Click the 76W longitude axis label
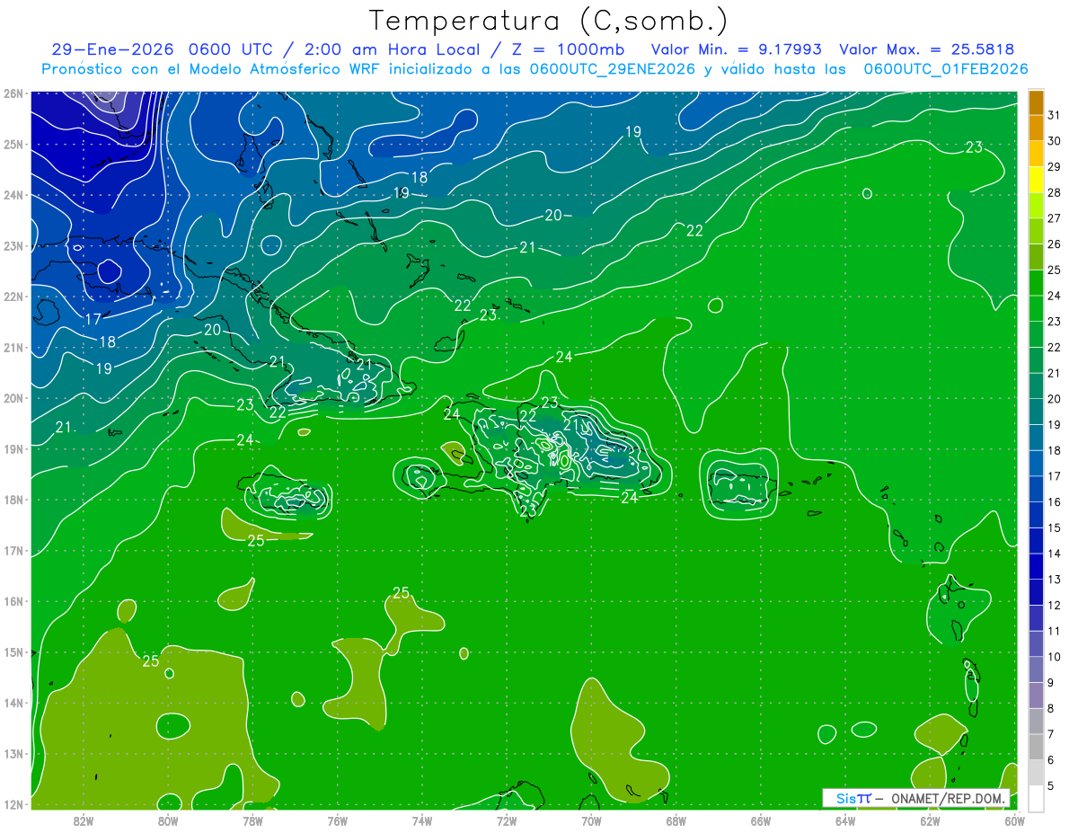1078x833 pixels. tap(337, 820)
